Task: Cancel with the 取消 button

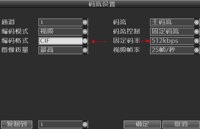Action: pyautogui.click(x=181, y=124)
